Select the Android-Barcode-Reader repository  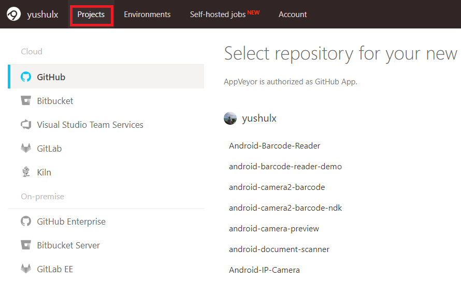[275, 146]
